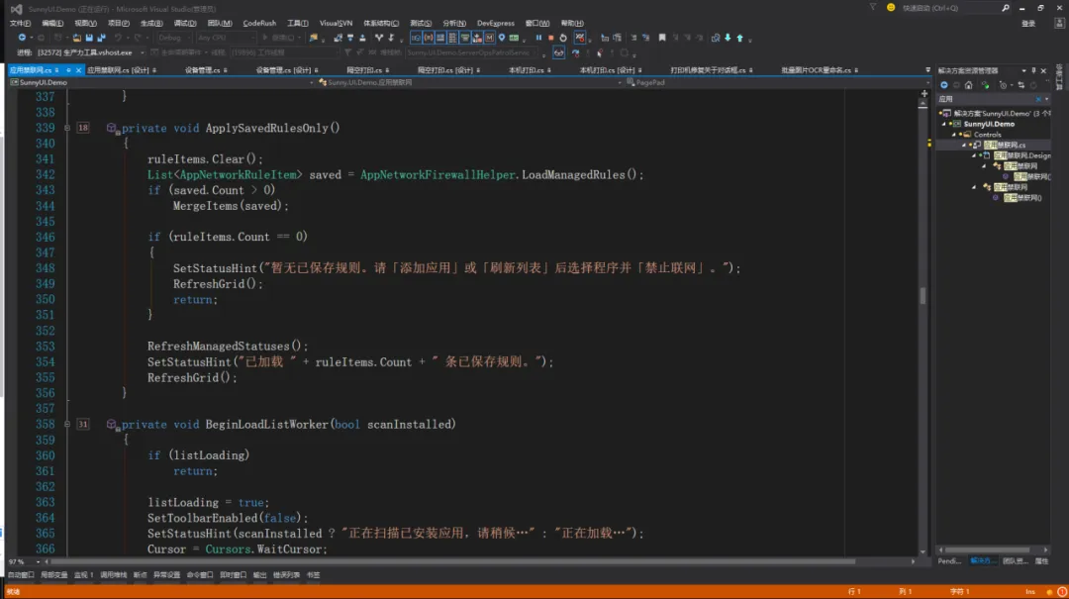The height and width of the screenshot is (599, 1069).
Task: Open the SunnyUI.Demo project scope dropdown
Action: point(312,82)
